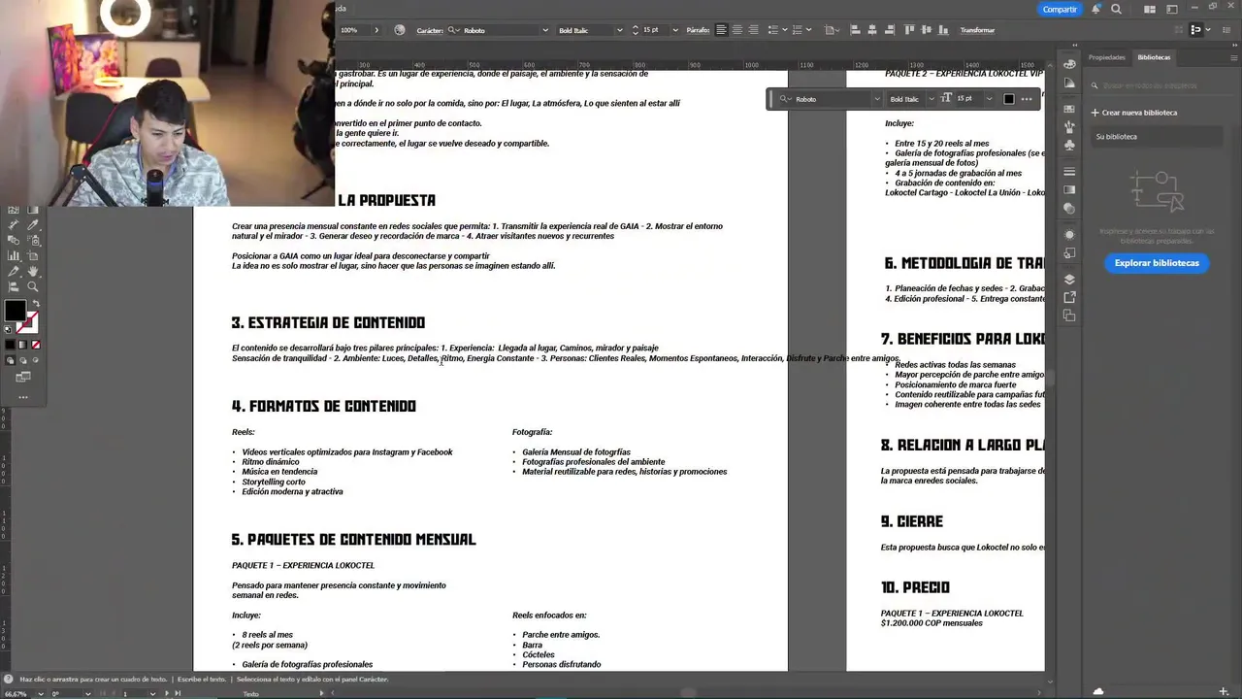Image resolution: width=1242 pixels, height=699 pixels.
Task: Reset default fill and stroke icon
Action: pyautogui.click(x=8, y=329)
